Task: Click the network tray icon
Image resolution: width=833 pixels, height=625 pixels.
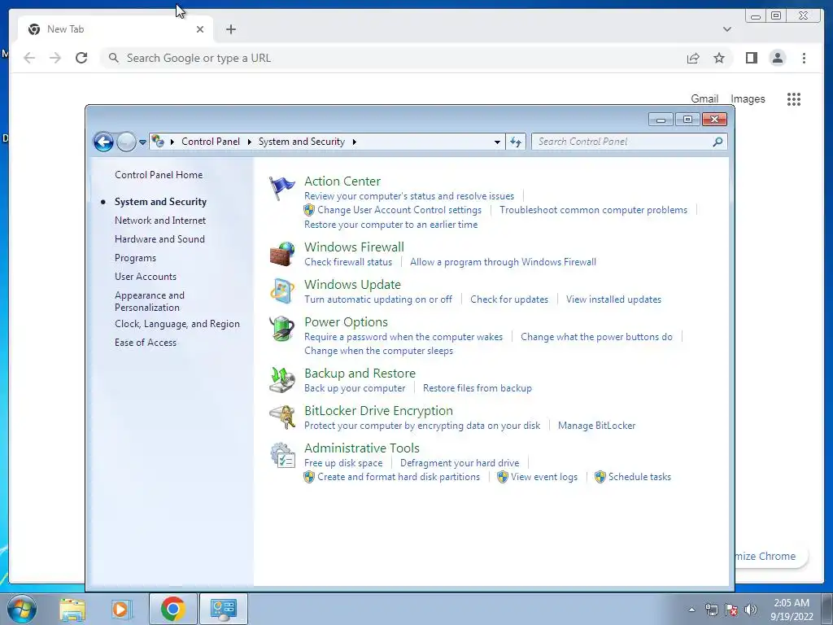Action: pos(711,610)
